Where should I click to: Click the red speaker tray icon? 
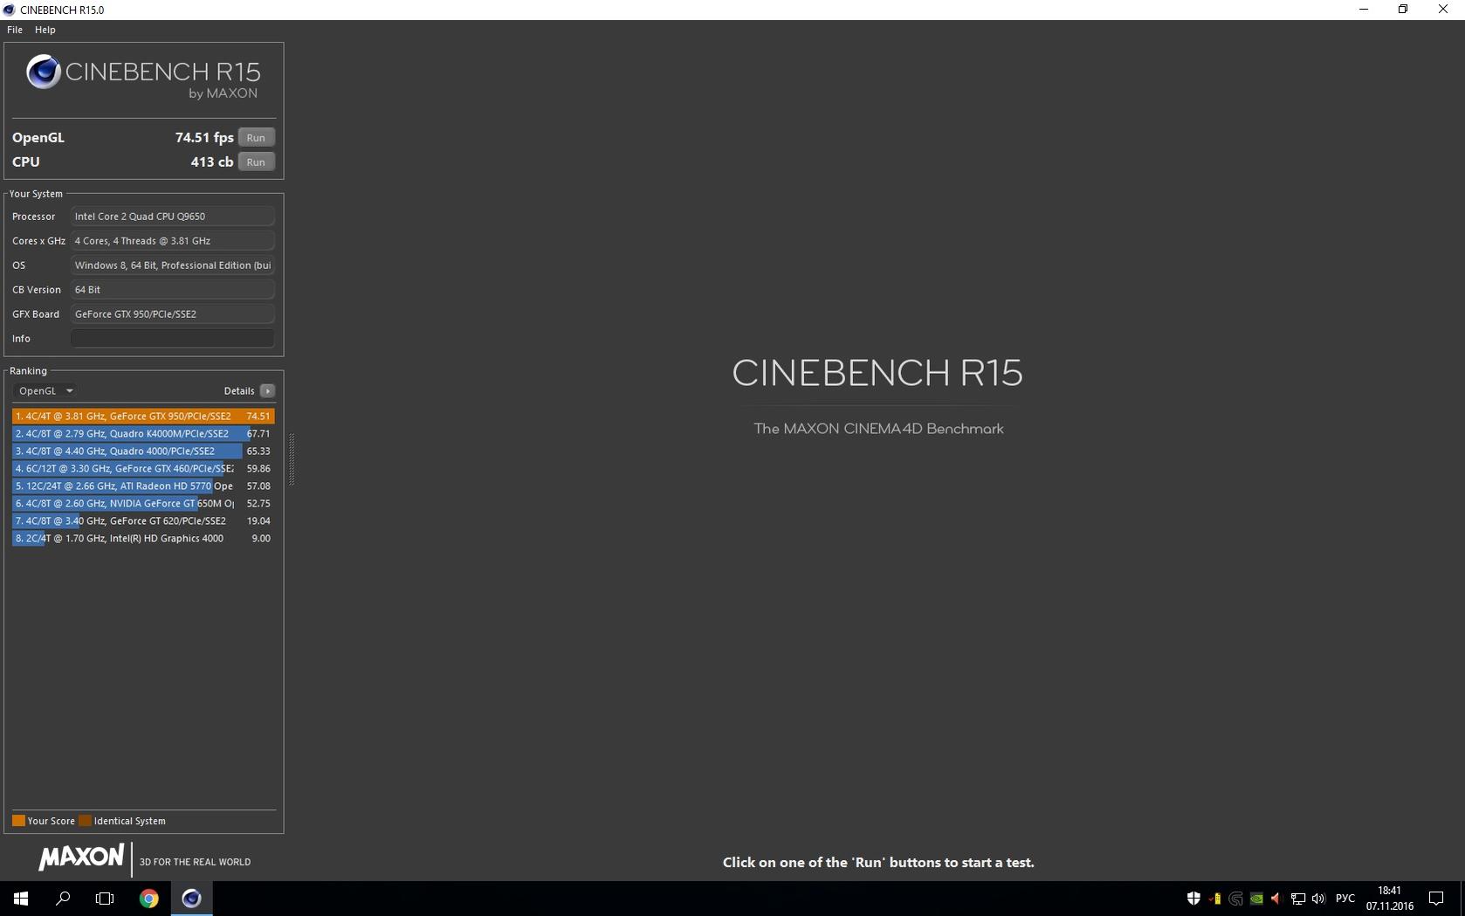pyautogui.click(x=1276, y=899)
